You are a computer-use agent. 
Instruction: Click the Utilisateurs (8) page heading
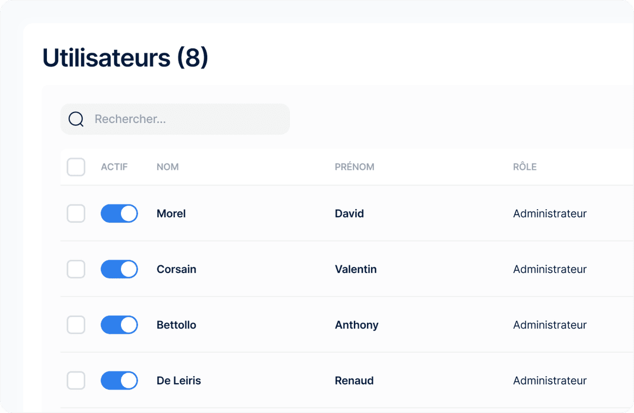tap(125, 58)
